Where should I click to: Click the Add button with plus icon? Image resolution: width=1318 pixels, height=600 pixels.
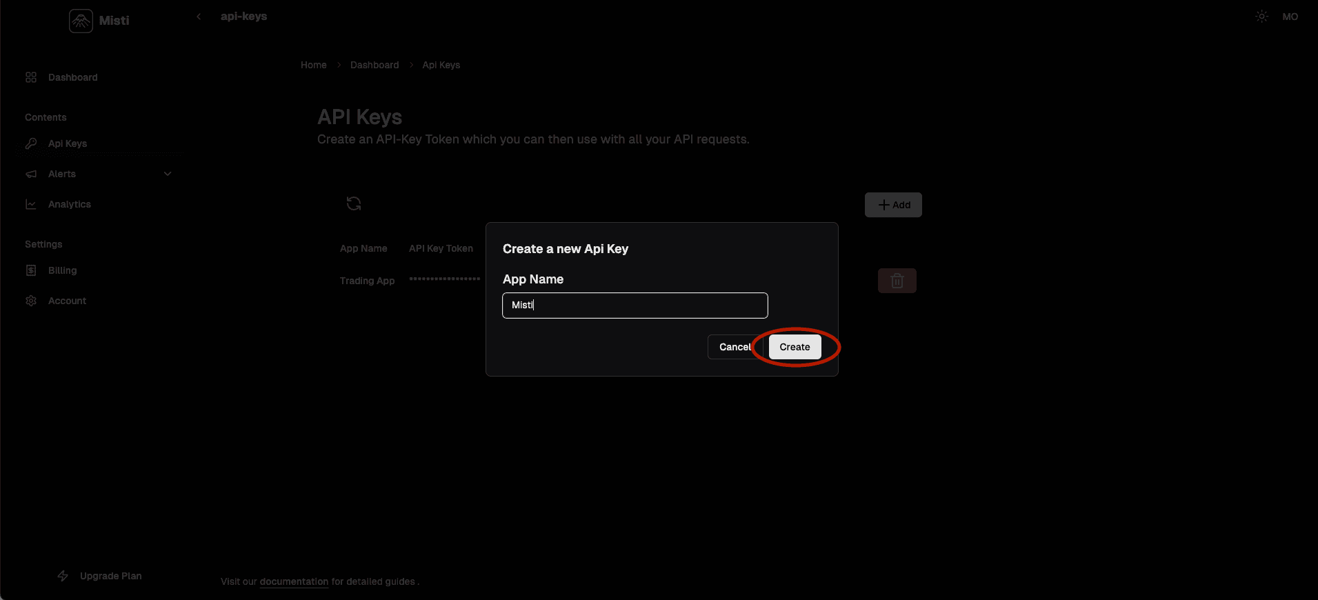(893, 205)
